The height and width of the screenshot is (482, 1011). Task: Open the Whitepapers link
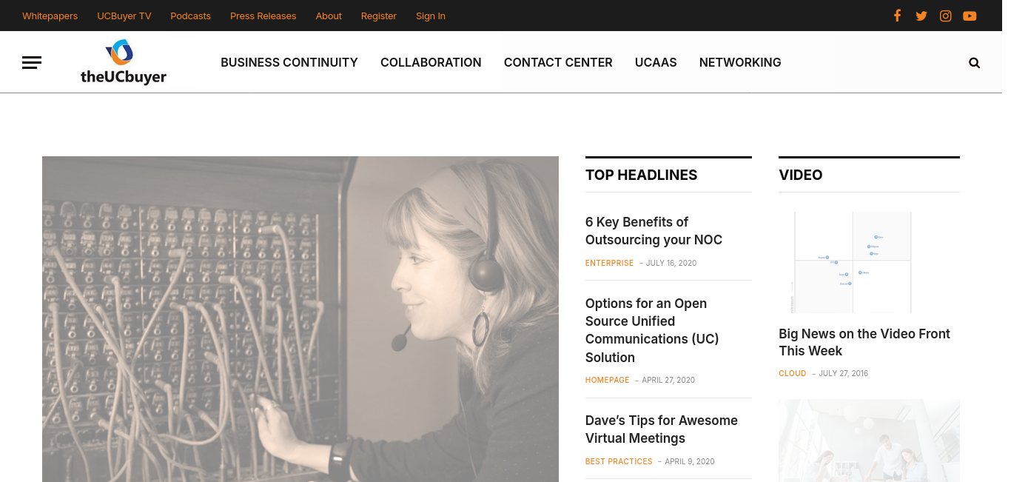pos(50,16)
